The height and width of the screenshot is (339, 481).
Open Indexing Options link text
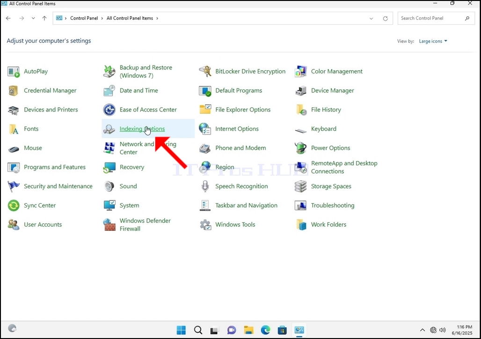[x=142, y=129]
